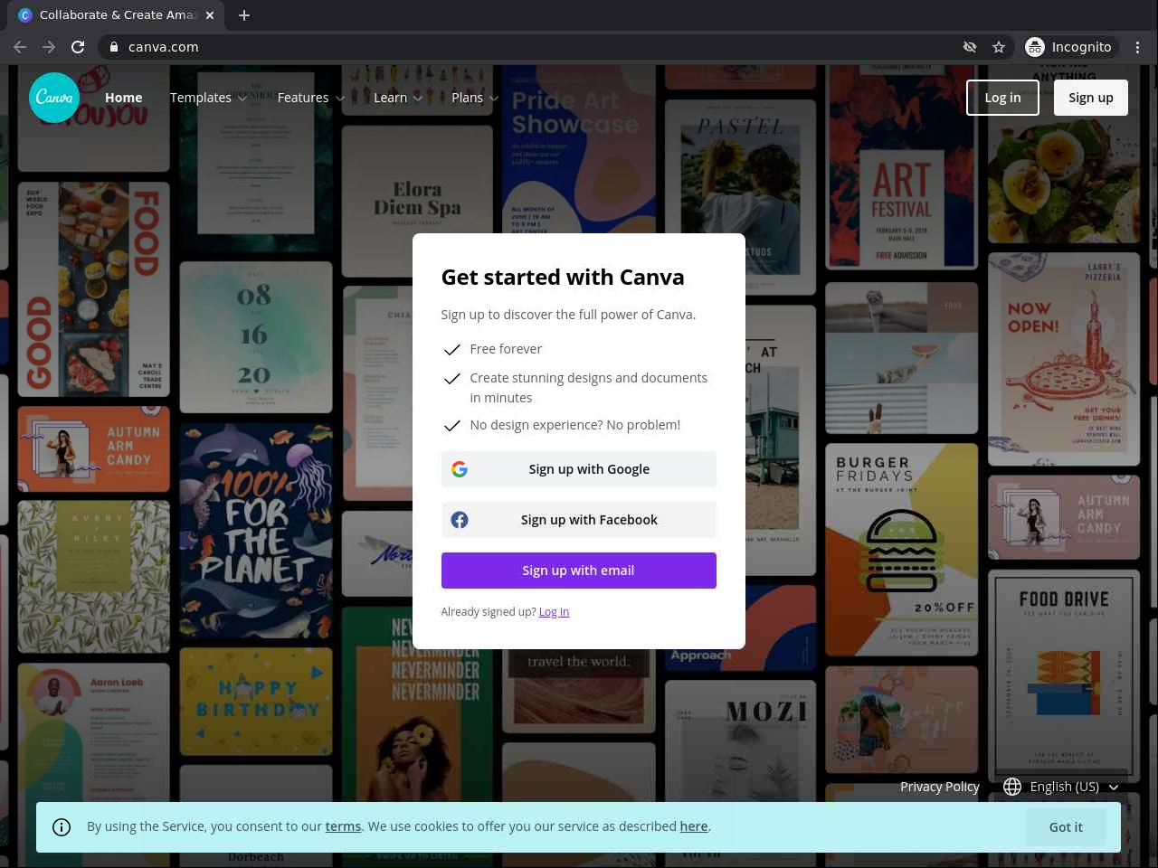
Task: Open the terms link in cookie notice
Action: click(x=343, y=826)
